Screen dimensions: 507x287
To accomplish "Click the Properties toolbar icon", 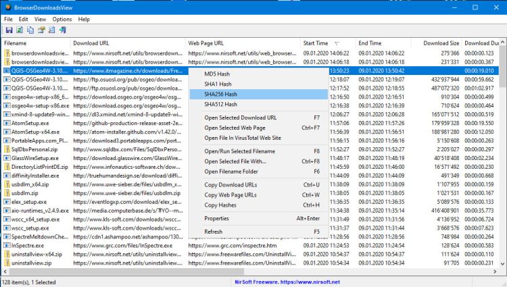I will pyautogui.click(x=41, y=30).
